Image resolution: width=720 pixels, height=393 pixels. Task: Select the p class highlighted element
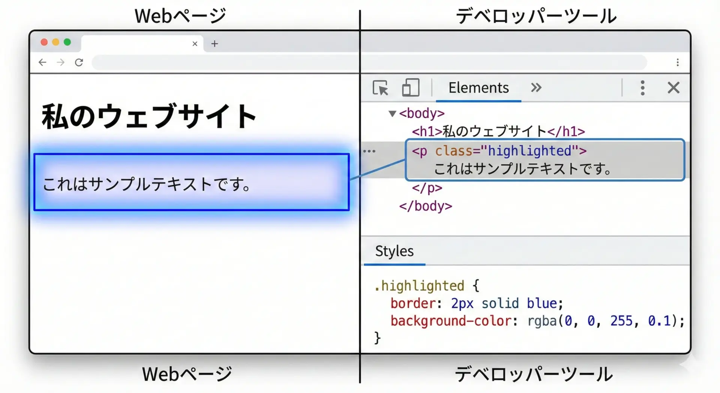[x=499, y=151]
